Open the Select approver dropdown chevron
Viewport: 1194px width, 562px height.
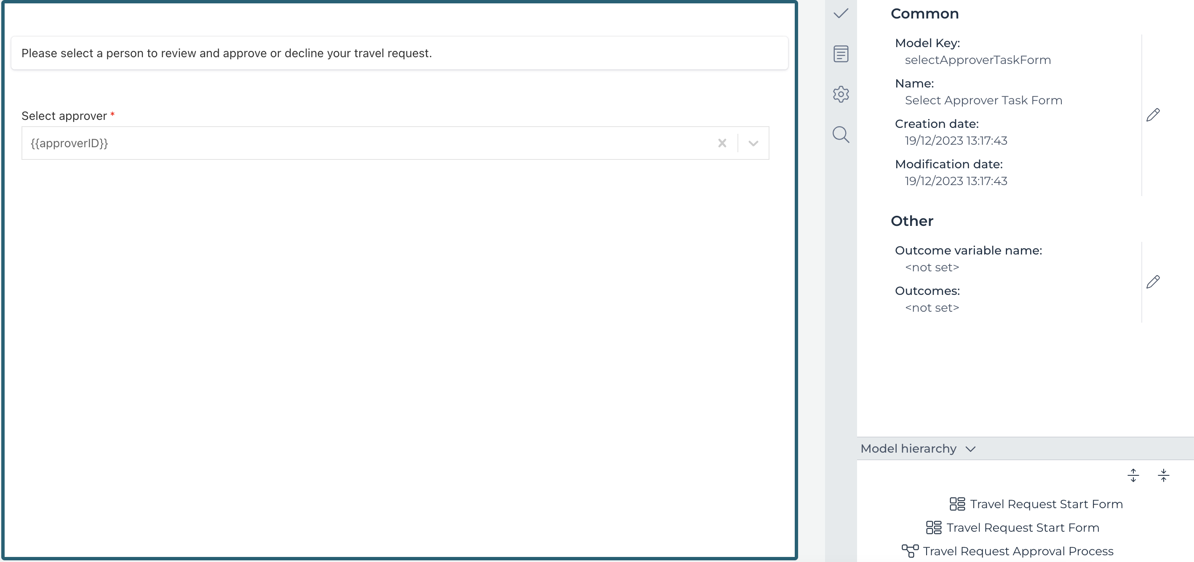pos(752,143)
